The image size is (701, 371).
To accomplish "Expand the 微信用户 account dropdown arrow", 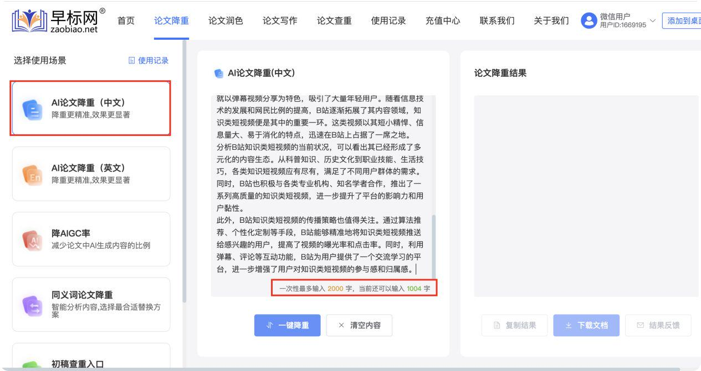I will pyautogui.click(x=652, y=21).
